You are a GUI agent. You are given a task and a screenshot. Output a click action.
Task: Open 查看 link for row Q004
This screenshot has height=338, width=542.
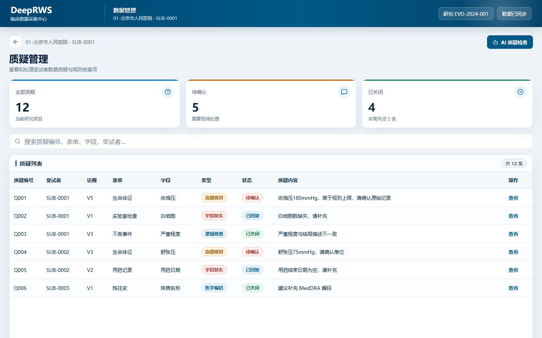513,252
